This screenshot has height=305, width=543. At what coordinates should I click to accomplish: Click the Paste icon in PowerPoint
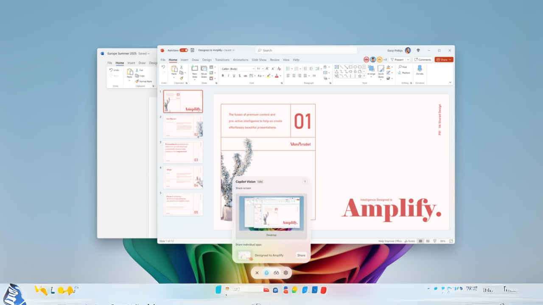tap(174, 69)
